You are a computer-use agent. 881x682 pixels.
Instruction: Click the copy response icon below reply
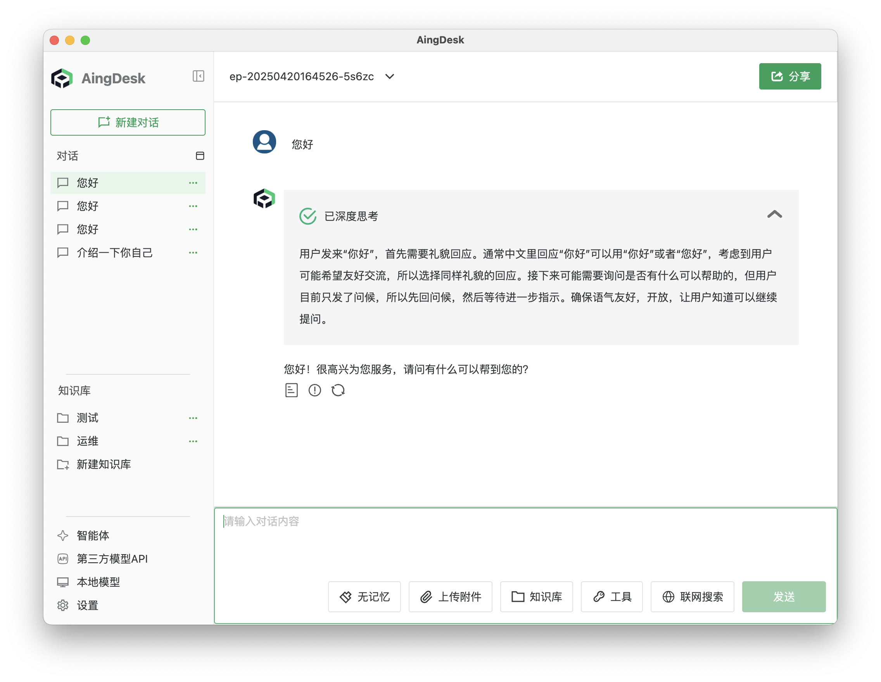tap(291, 390)
